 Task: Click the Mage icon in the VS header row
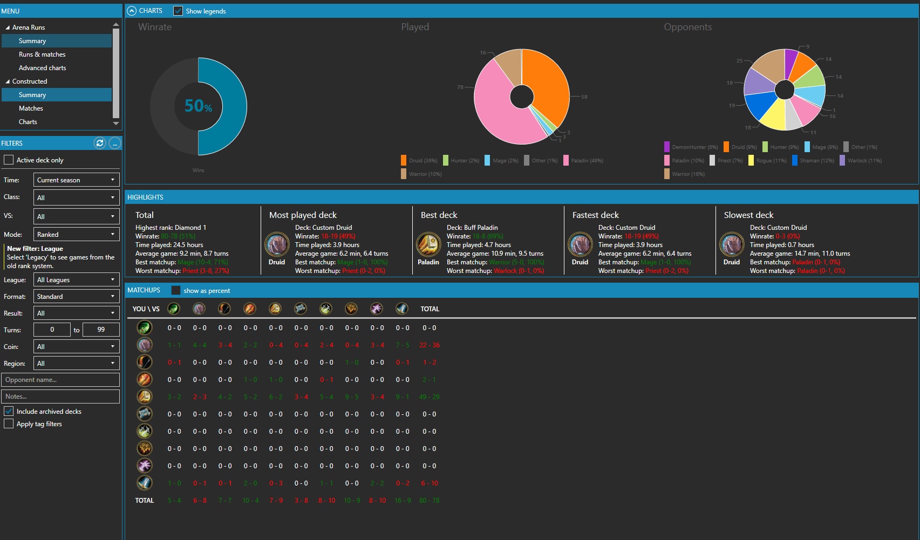click(250, 309)
